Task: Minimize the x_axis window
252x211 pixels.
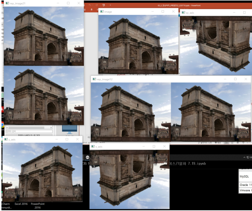Action: [x=144, y=146]
